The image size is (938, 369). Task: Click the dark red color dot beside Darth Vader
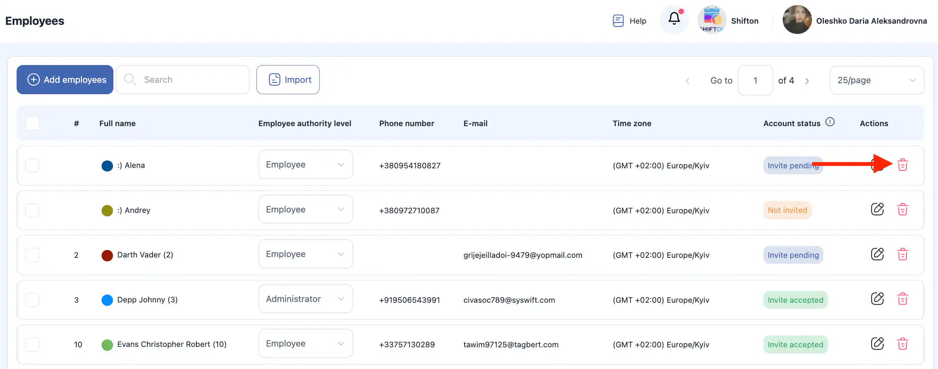pyautogui.click(x=107, y=255)
